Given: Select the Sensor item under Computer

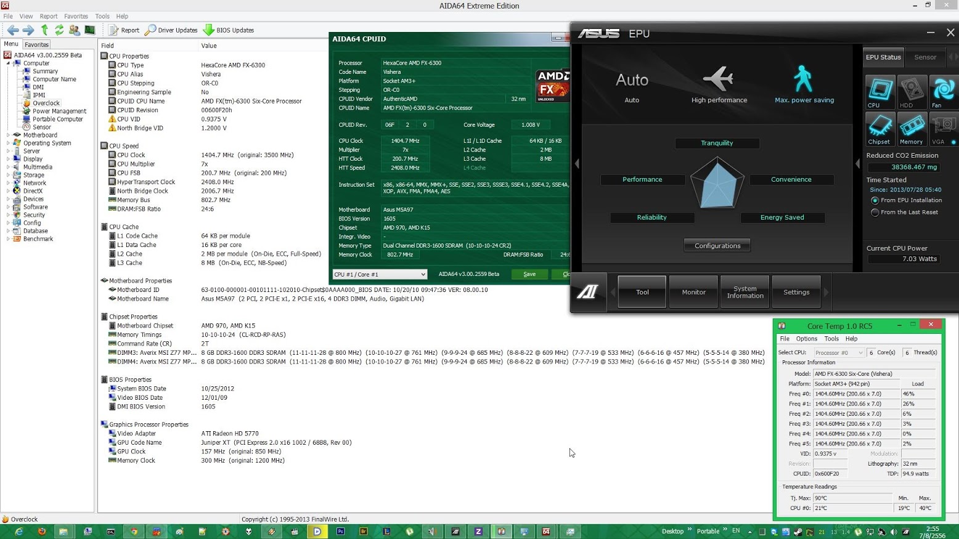Looking at the screenshot, I should 41,127.
